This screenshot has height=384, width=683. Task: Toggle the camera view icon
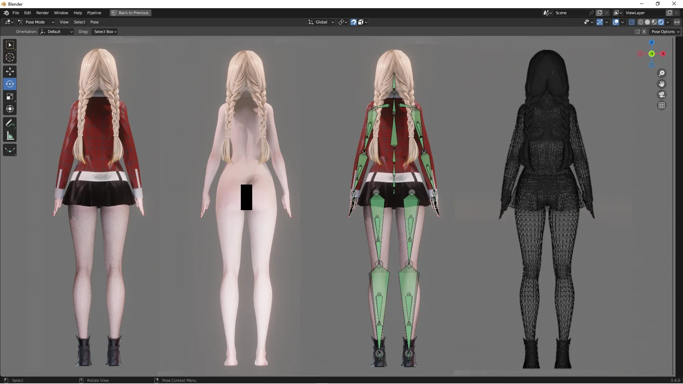click(x=662, y=95)
